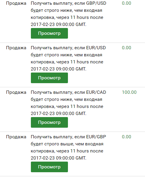Screen dimensions: 145x179
Task: Select the Продажа label in EUR/CAD row
Action: pos(16,93)
